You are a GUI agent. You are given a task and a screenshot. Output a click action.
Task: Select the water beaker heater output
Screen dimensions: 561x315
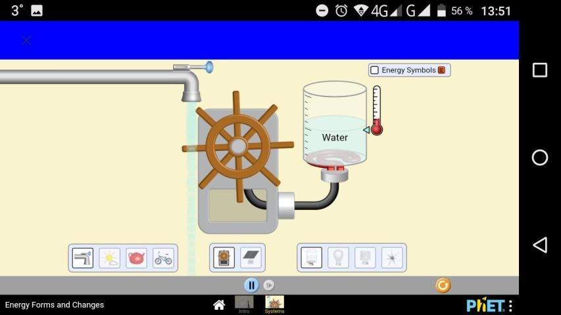click(312, 258)
